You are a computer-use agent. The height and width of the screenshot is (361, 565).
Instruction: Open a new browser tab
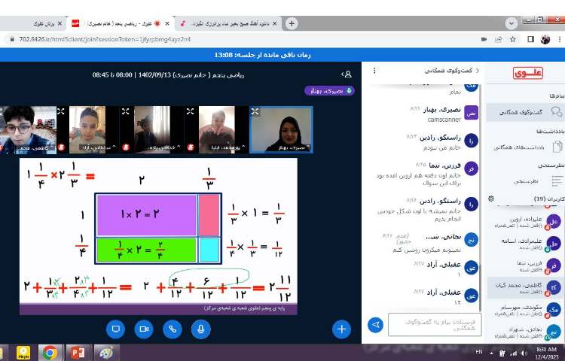[292, 24]
